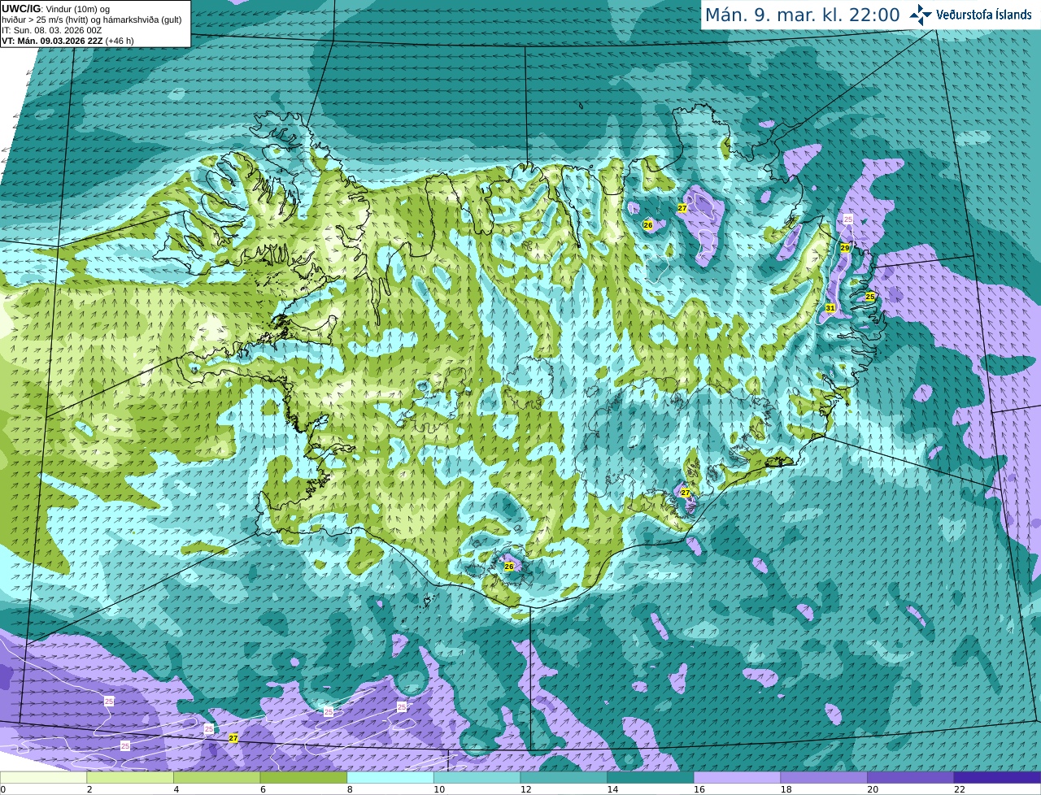Click the yellow 27 gust marker in northeast Iceland
This screenshot has width=1041, height=795.
click(x=682, y=209)
